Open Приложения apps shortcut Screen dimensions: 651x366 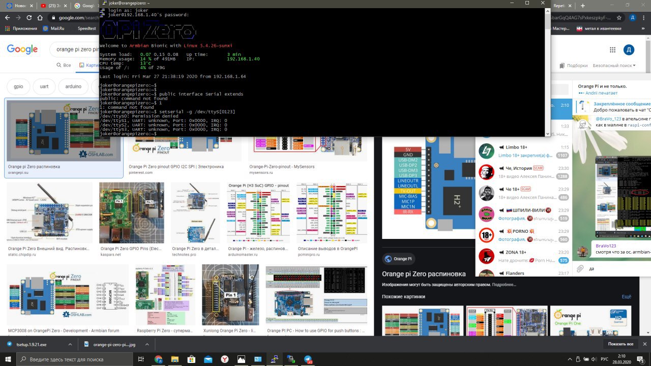point(21,28)
